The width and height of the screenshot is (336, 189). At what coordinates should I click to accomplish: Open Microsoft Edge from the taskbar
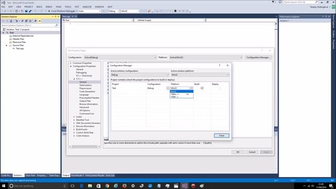81,186
